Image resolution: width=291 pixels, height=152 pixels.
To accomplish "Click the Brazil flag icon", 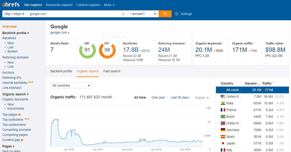I will click(223, 117).
